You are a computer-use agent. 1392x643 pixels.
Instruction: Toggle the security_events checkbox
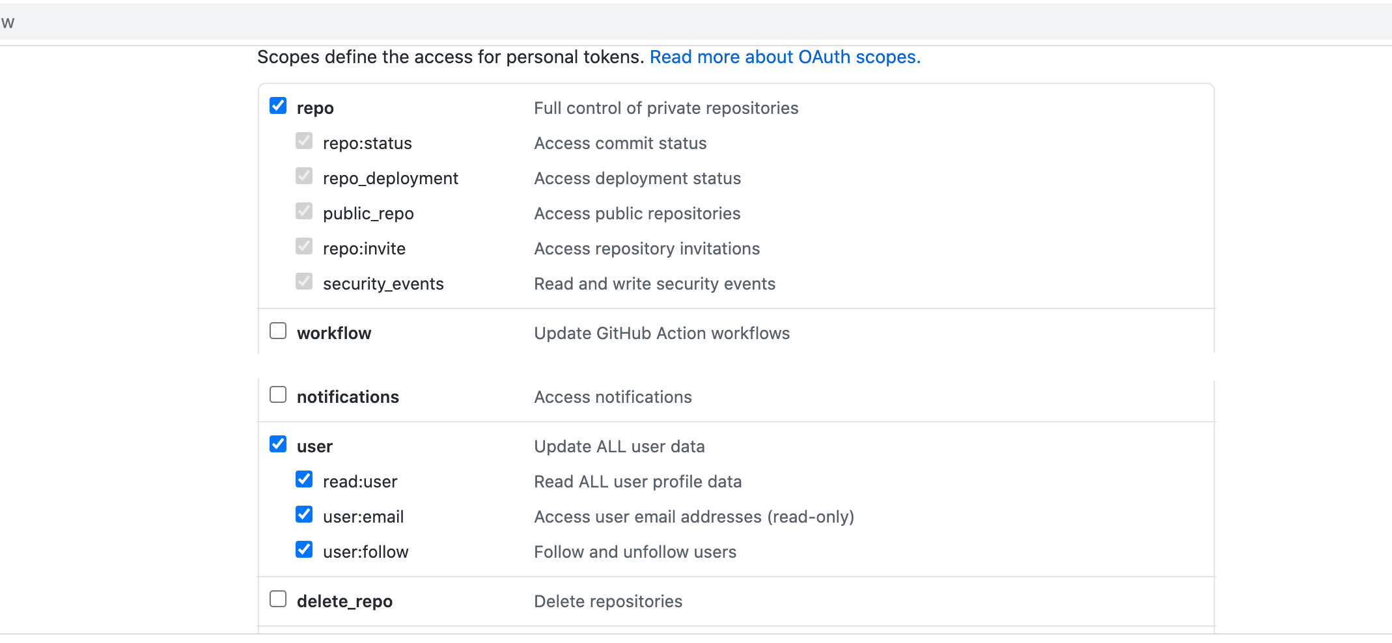coord(304,281)
